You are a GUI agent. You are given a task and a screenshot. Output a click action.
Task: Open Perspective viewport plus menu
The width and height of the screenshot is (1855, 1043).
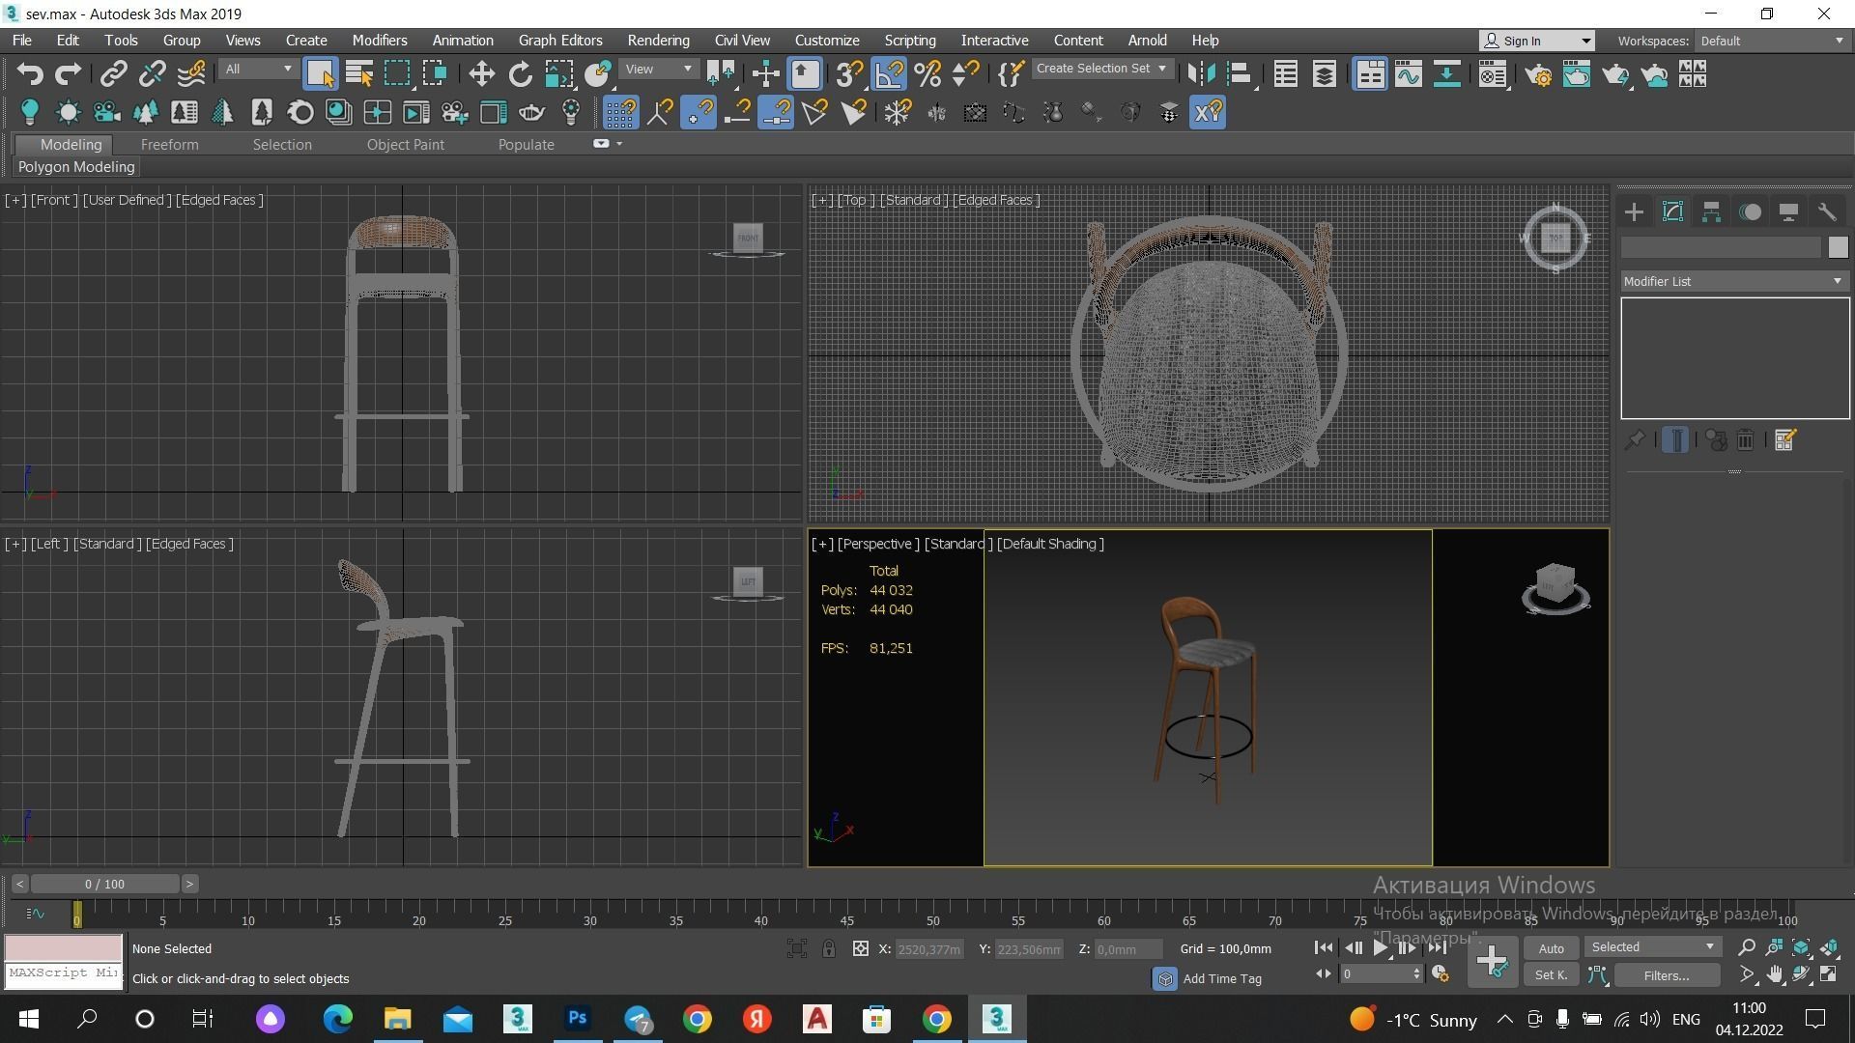point(822,544)
